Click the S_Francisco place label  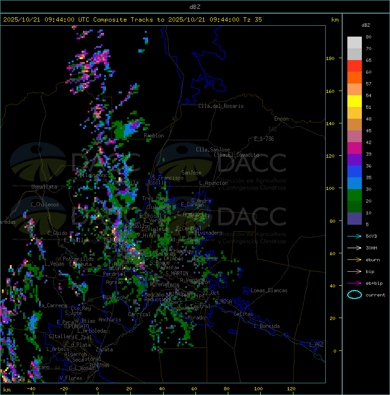click(168, 178)
